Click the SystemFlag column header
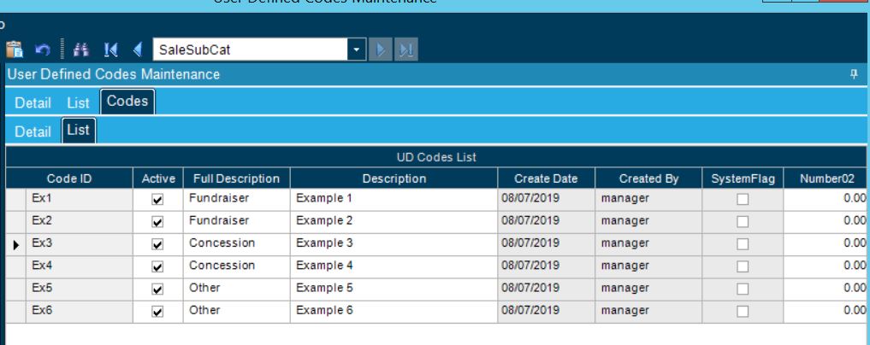 click(743, 178)
